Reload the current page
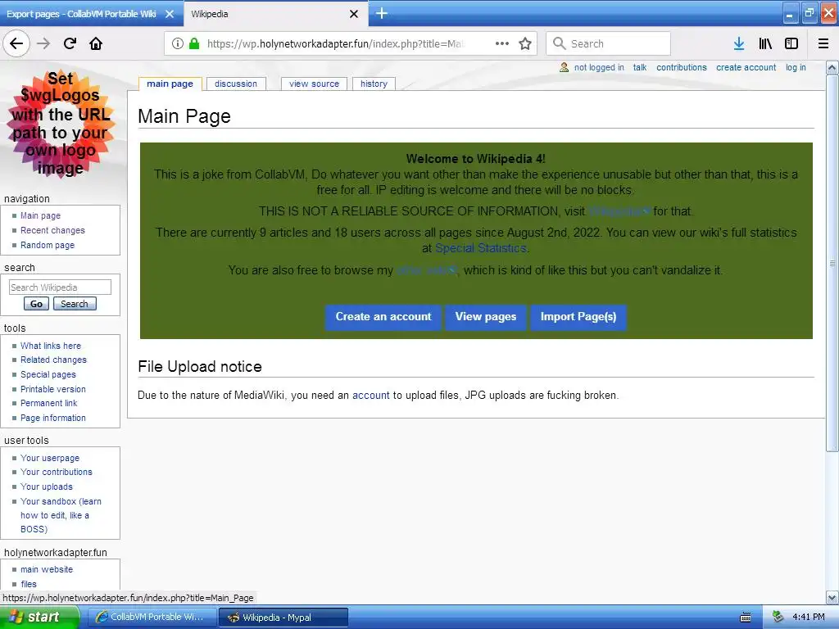Screen dimensions: 839x629 70,43
